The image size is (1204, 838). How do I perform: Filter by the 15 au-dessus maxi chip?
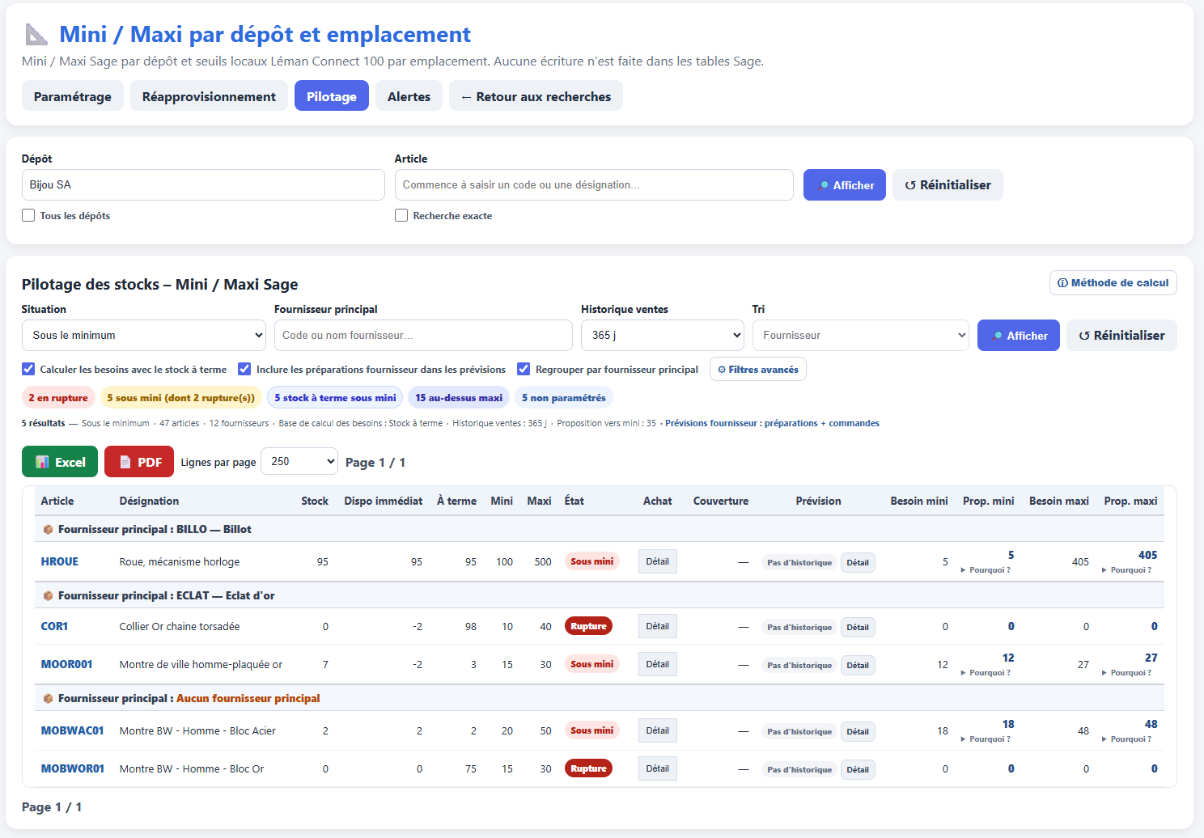pos(459,398)
